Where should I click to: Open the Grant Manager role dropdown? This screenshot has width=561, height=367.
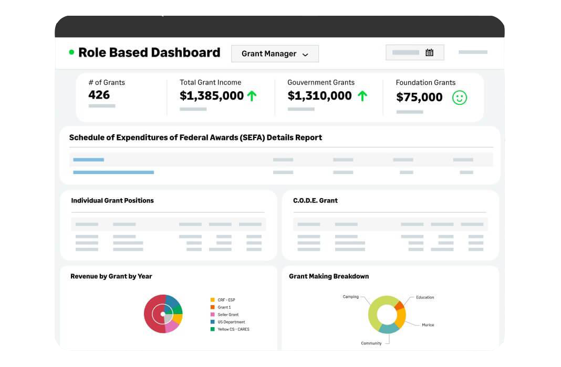click(275, 53)
